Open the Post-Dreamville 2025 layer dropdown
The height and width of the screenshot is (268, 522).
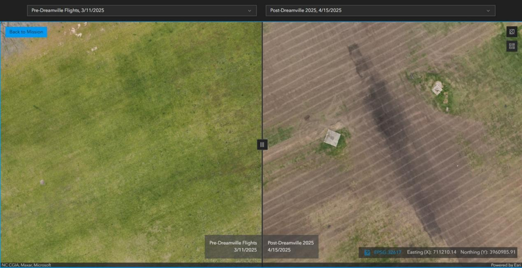click(380, 10)
